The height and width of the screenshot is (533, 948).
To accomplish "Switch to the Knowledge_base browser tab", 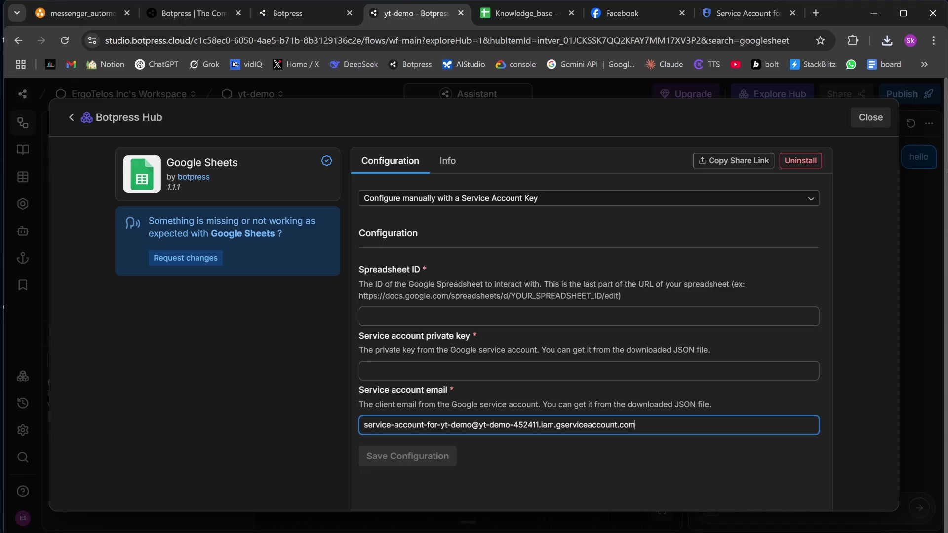I will coord(526,13).
